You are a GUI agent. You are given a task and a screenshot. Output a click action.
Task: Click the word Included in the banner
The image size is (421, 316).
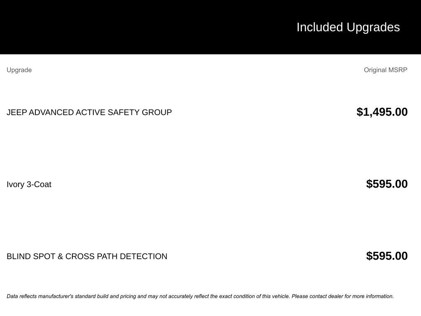319,27
